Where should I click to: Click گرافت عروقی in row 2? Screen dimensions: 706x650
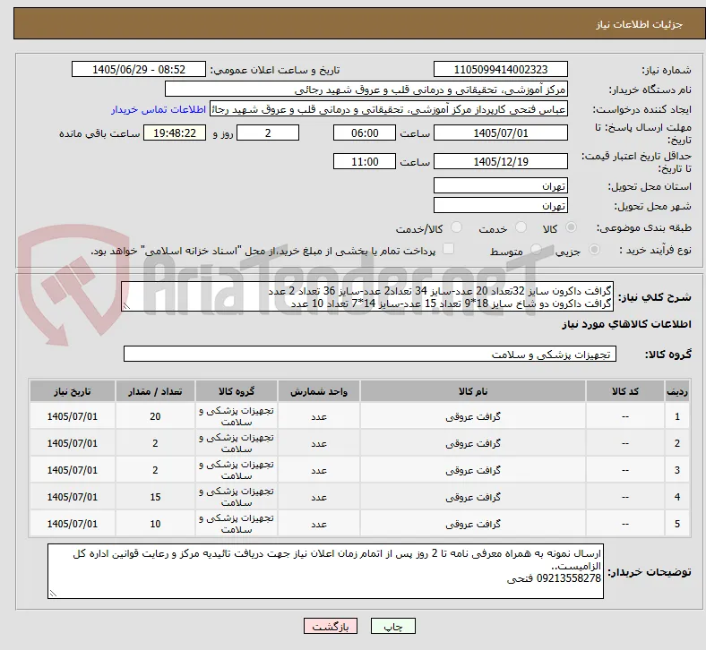(473, 443)
